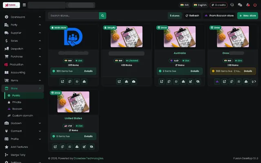Open the Shopify store external link
The image size is (261, 163).
point(119,81)
